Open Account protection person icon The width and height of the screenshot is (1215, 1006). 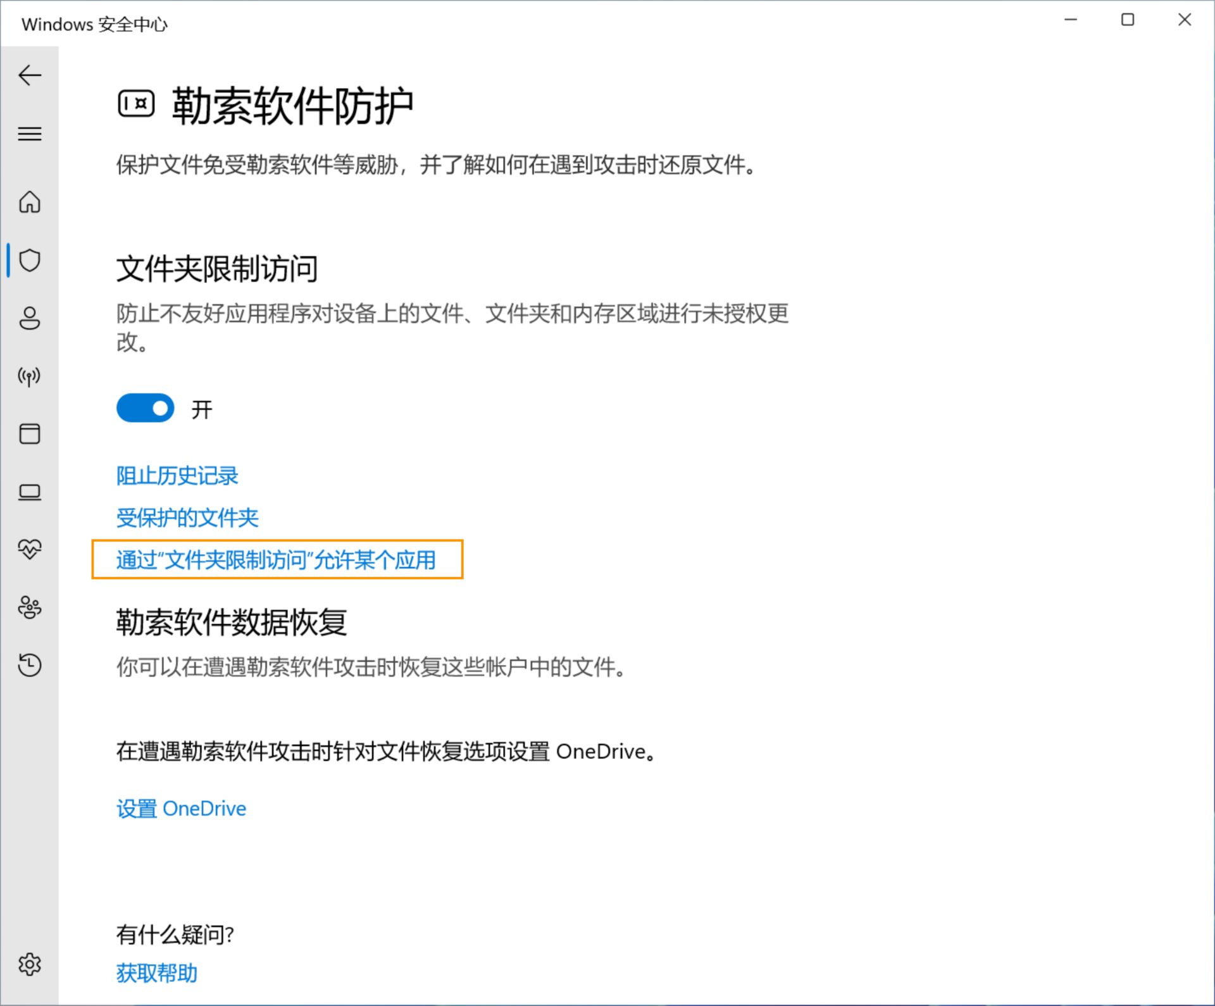(x=30, y=318)
